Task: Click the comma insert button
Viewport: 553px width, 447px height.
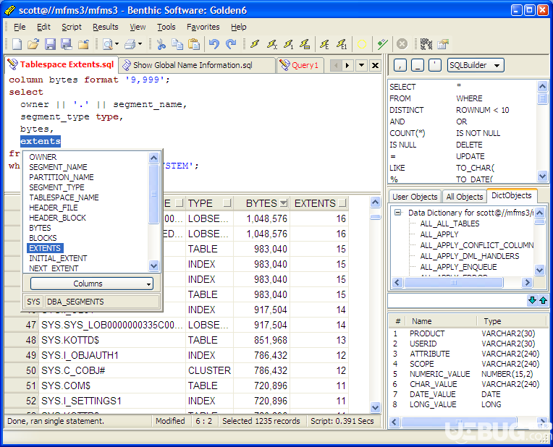Action: 400,65
